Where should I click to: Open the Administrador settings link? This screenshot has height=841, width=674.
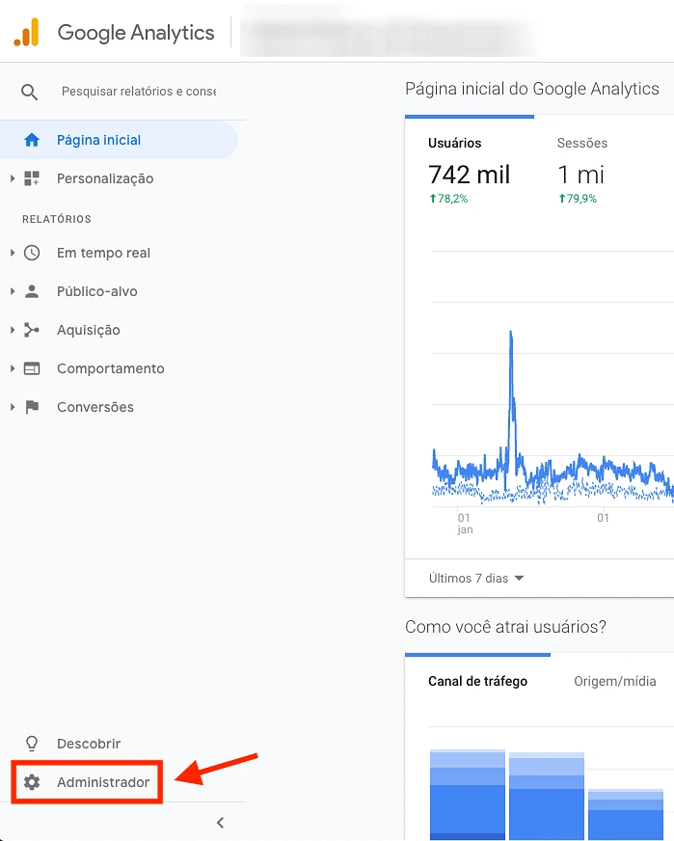pyautogui.click(x=103, y=782)
